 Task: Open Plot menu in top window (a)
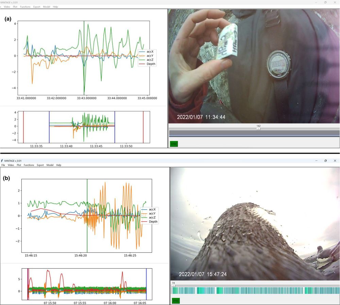pyautogui.click(x=15, y=7)
